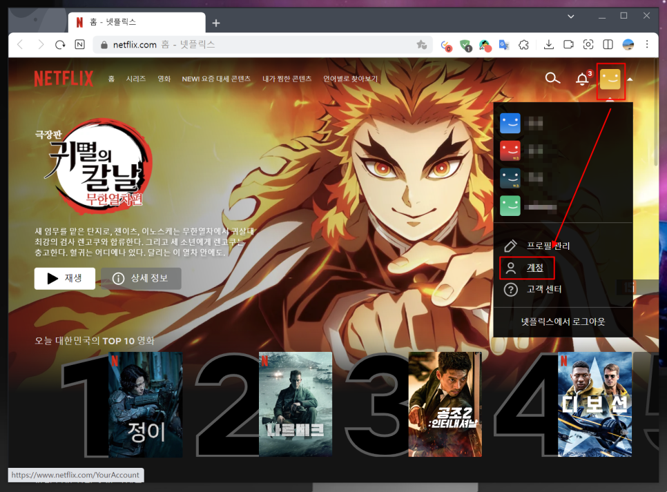
Task: Reload the Netflix page
Action: pos(60,44)
